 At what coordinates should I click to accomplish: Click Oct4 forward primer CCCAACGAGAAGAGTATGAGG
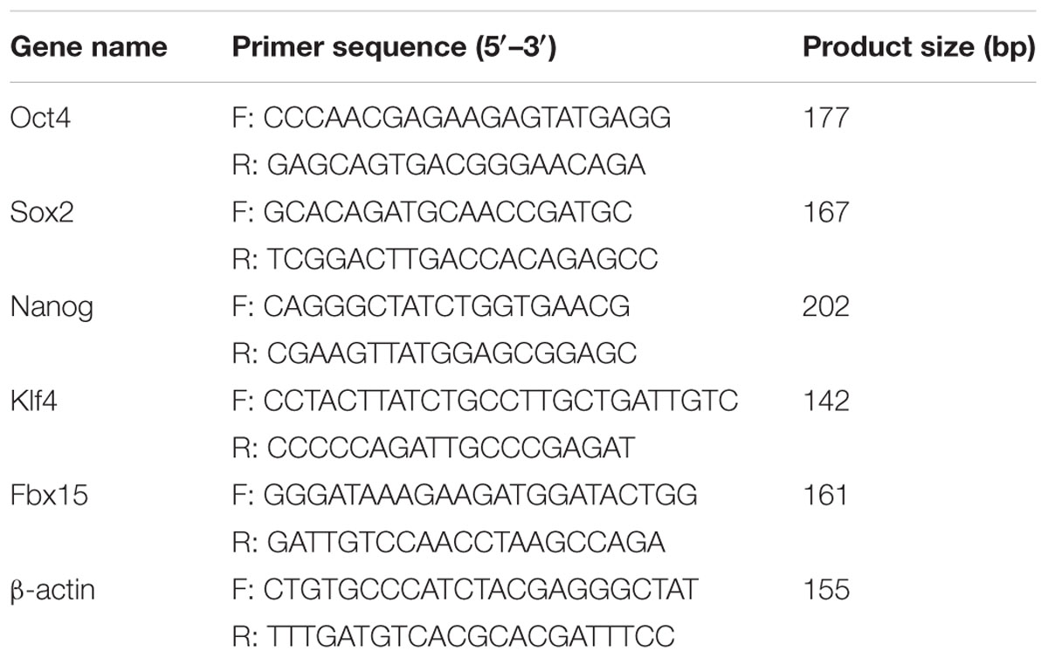[x=451, y=118]
